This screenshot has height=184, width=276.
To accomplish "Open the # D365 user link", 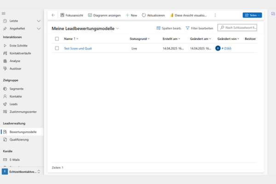I will pyautogui.click(x=226, y=48).
